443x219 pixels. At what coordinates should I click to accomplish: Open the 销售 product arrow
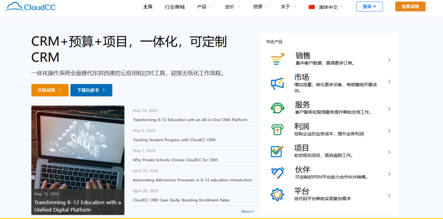389,59
